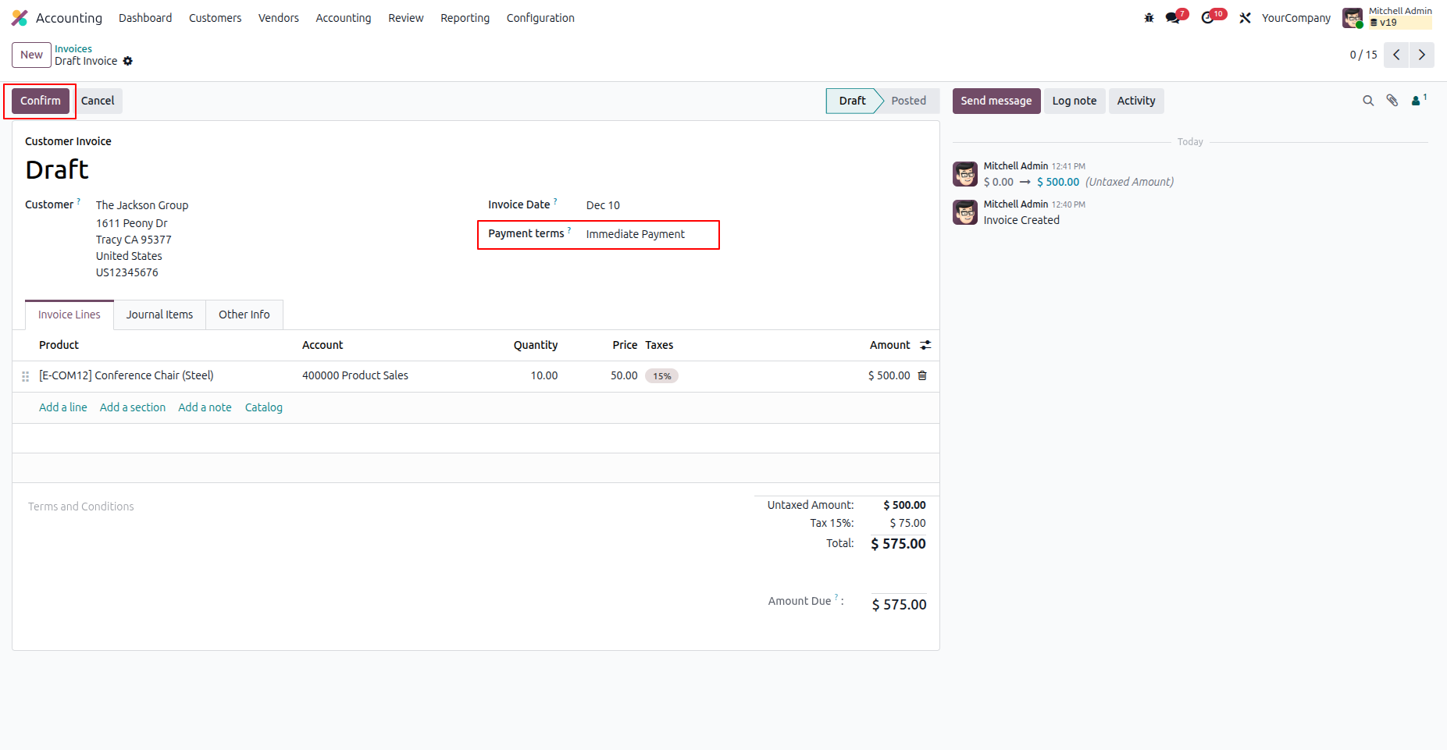This screenshot has width=1447, height=750.
Task: Click the paperclip attachments icon
Action: coord(1392,101)
